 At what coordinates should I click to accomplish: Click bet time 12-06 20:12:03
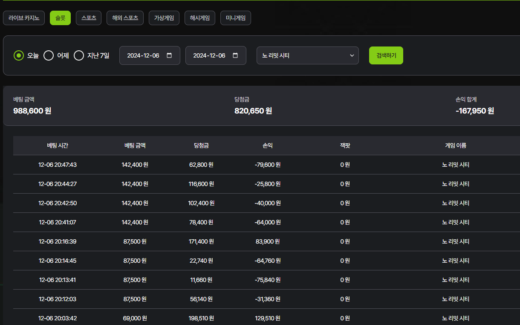58,299
